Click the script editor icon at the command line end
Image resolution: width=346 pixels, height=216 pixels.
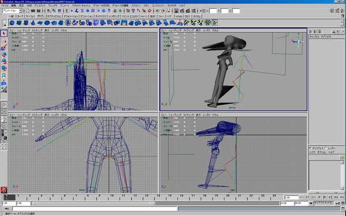point(343,209)
